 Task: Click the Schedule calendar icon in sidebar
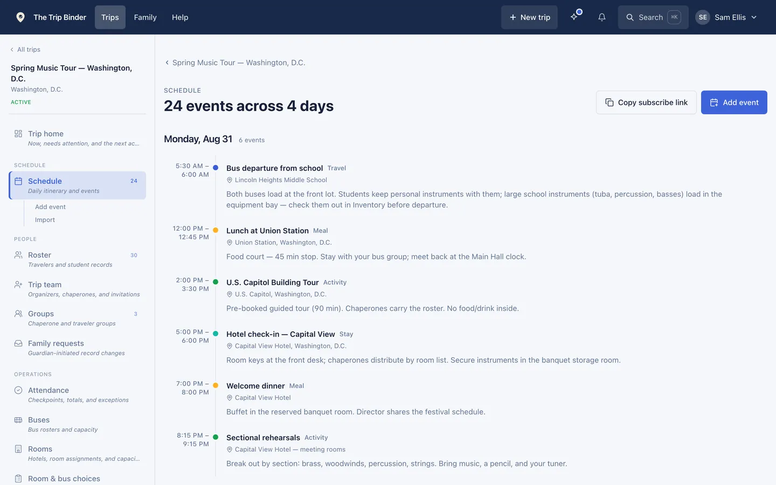tap(18, 181)
